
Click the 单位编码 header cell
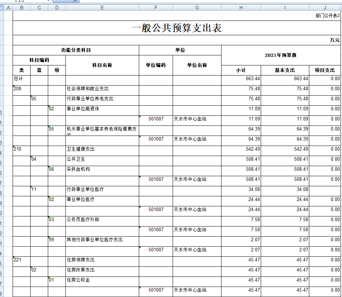(156, 65)
